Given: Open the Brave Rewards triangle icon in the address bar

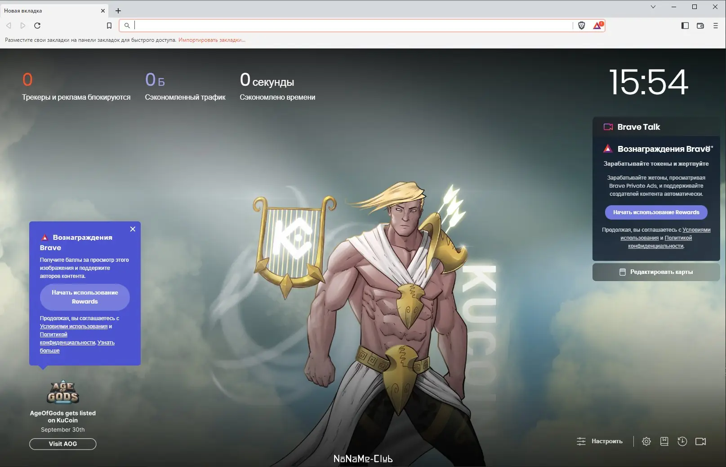Looking at the screenshot, I should click(597, 26).
